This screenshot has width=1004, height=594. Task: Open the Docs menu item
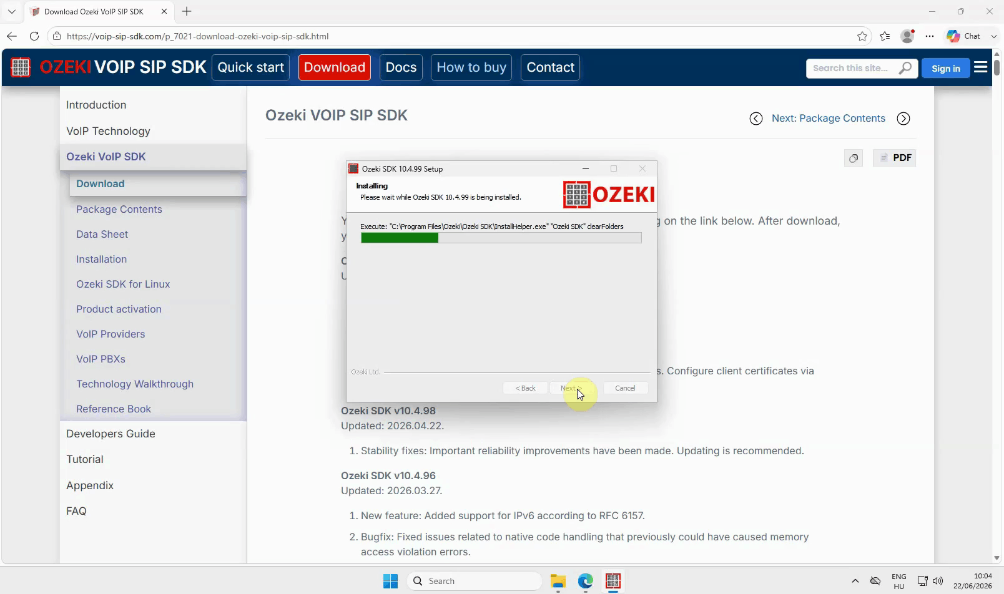coord(401,67)
